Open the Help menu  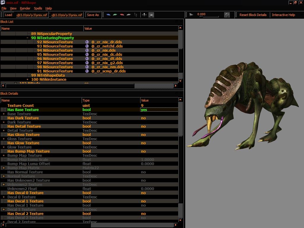[48, 8]
